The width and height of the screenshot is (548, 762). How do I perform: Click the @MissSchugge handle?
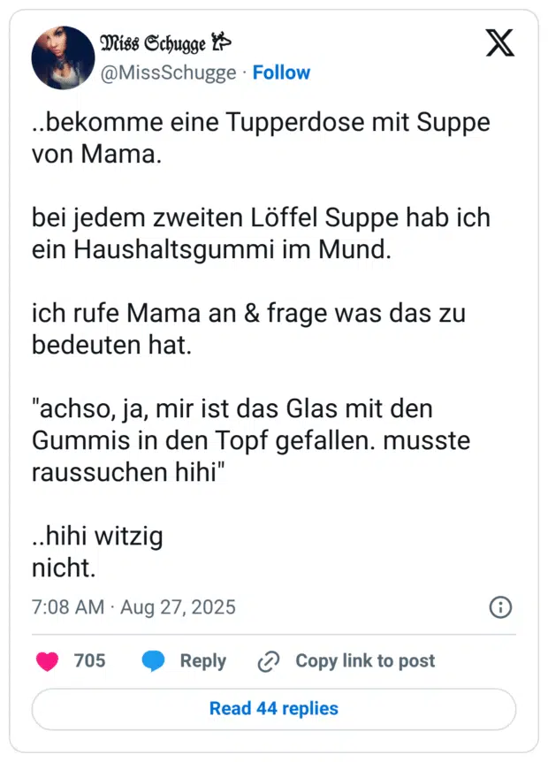coord(170,72)
